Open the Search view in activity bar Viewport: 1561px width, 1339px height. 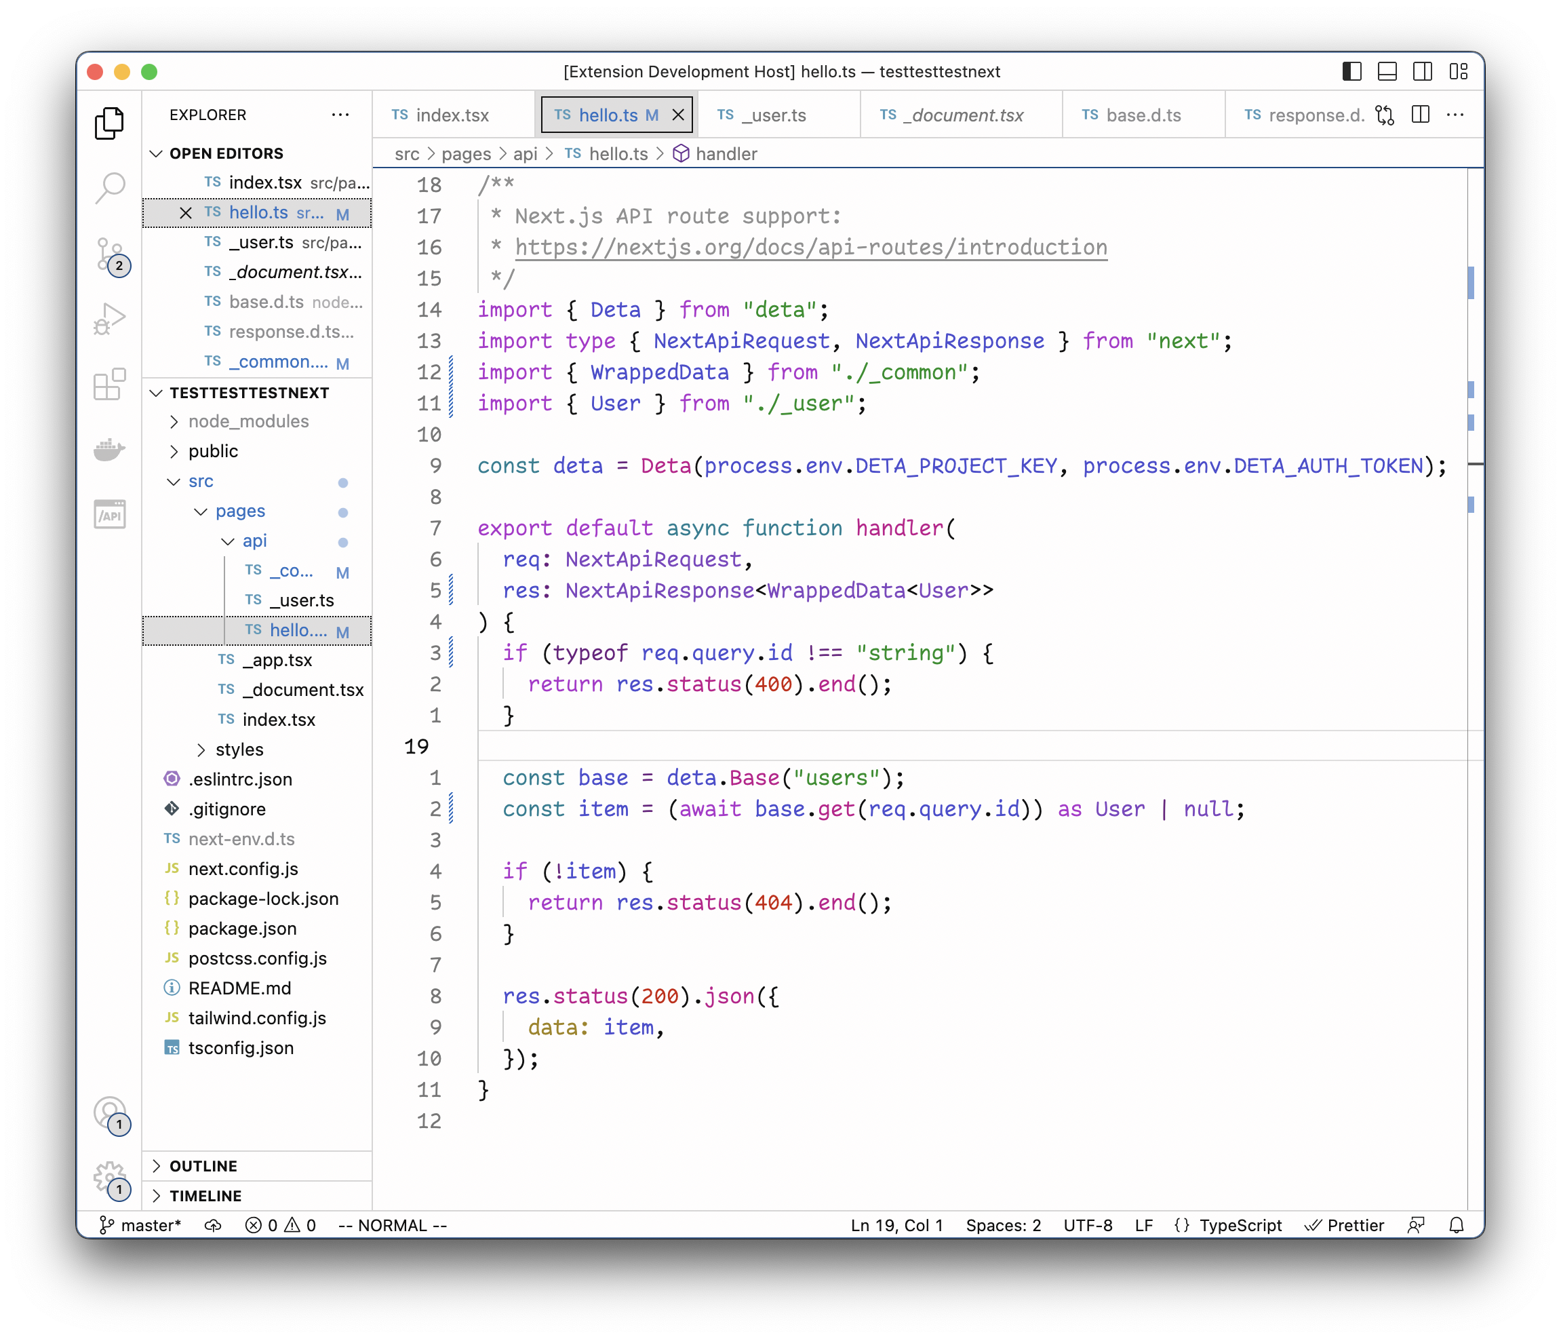coord(110,188)
